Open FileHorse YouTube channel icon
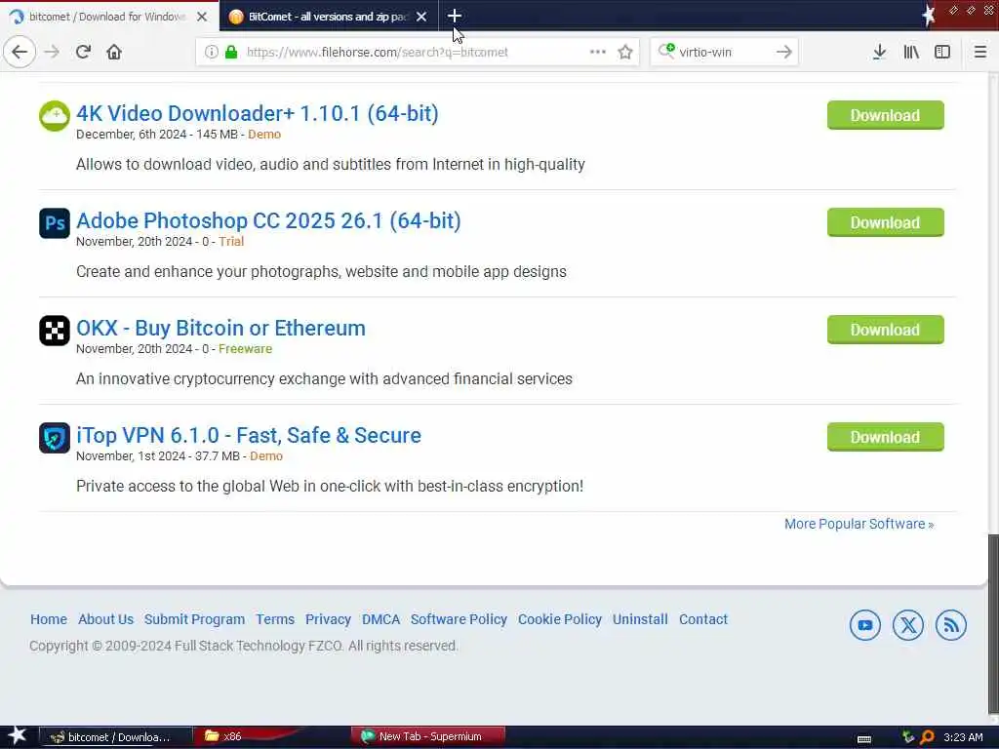 (865, 625)
